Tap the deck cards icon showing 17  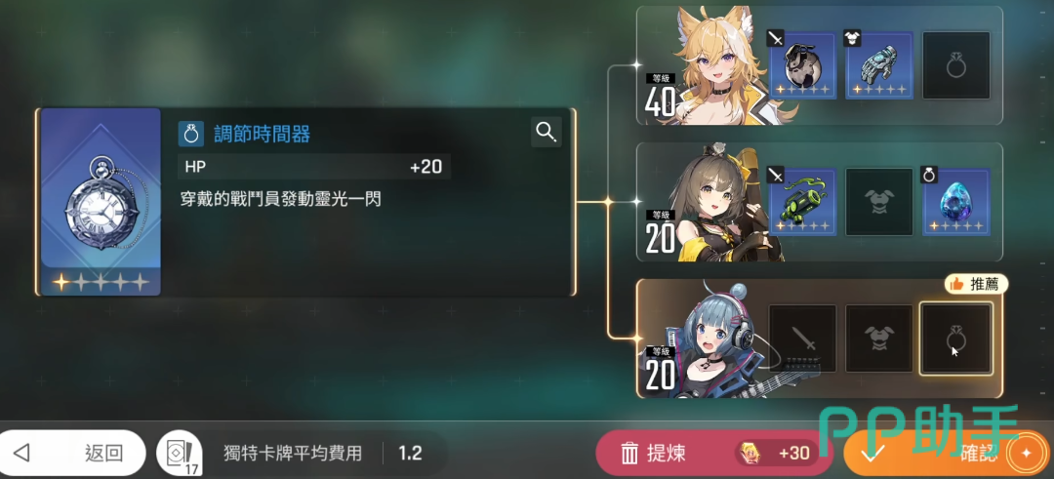point(176,453)
